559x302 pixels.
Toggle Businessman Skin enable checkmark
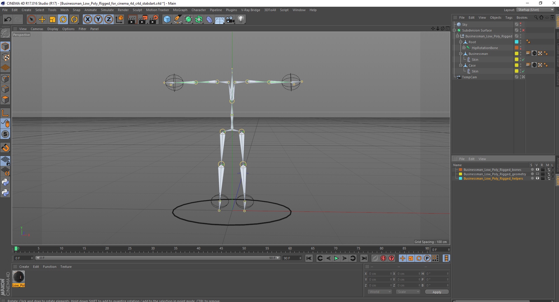coord(523,60)
